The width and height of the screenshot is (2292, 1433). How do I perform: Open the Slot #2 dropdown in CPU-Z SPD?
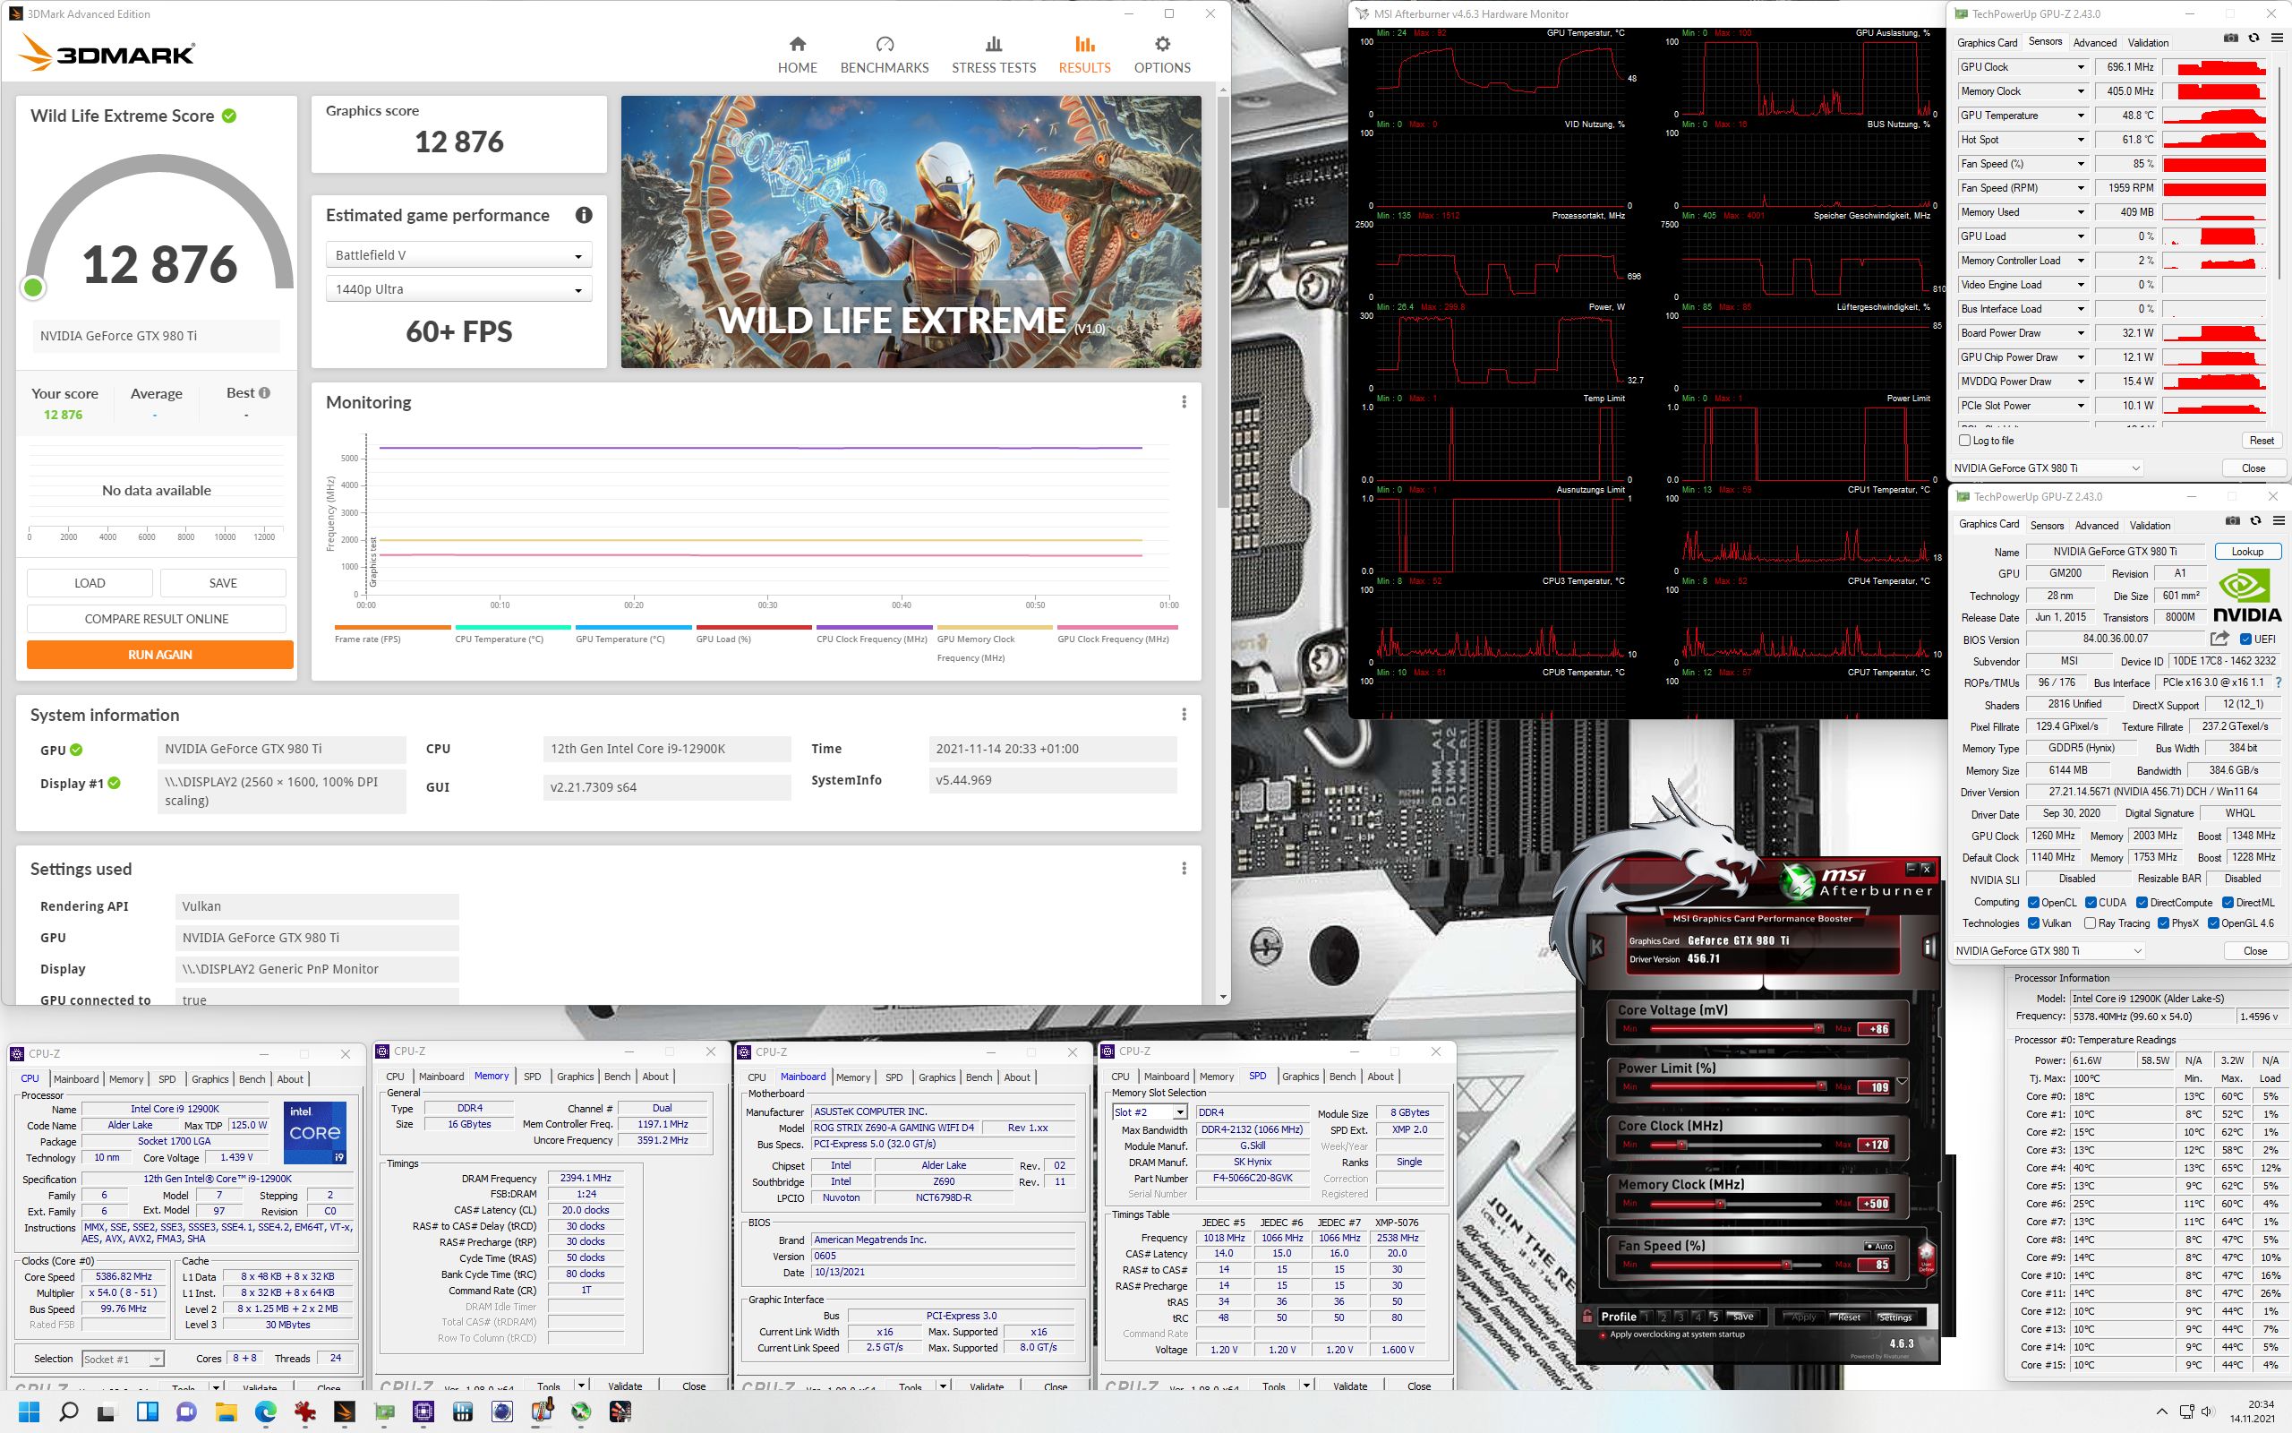pyautogui.click(x=1150, y=1112)
